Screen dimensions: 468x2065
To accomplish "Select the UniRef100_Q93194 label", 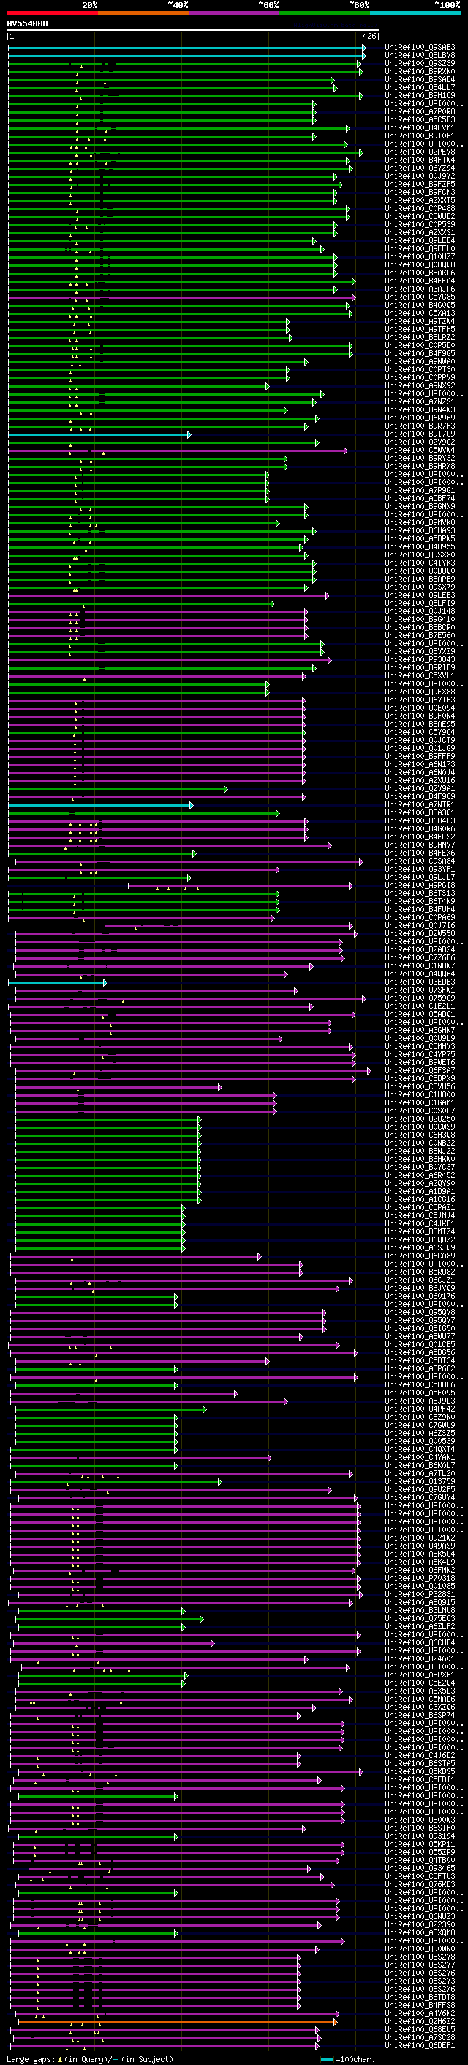I will click(420, 1836).
